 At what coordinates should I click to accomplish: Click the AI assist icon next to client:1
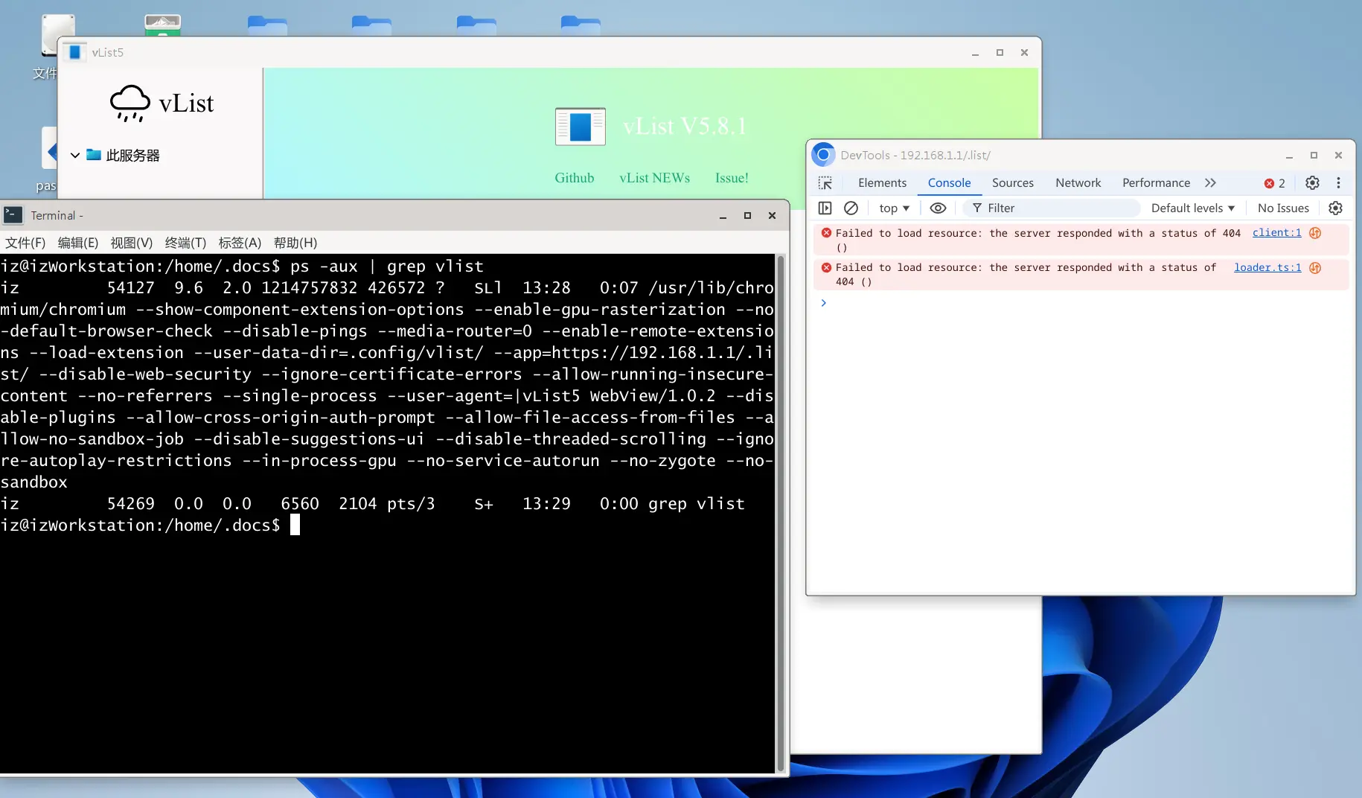pos(1315,233)
